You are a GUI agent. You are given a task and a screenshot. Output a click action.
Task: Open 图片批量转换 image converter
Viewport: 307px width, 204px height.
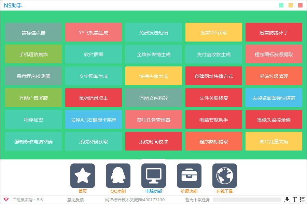tap(274, 141)
